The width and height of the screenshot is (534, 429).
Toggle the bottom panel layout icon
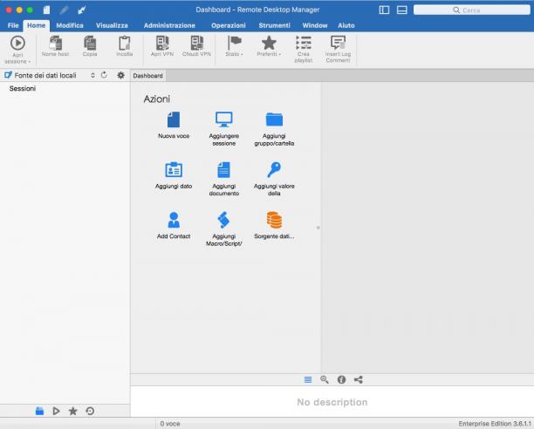coord(402,10)
